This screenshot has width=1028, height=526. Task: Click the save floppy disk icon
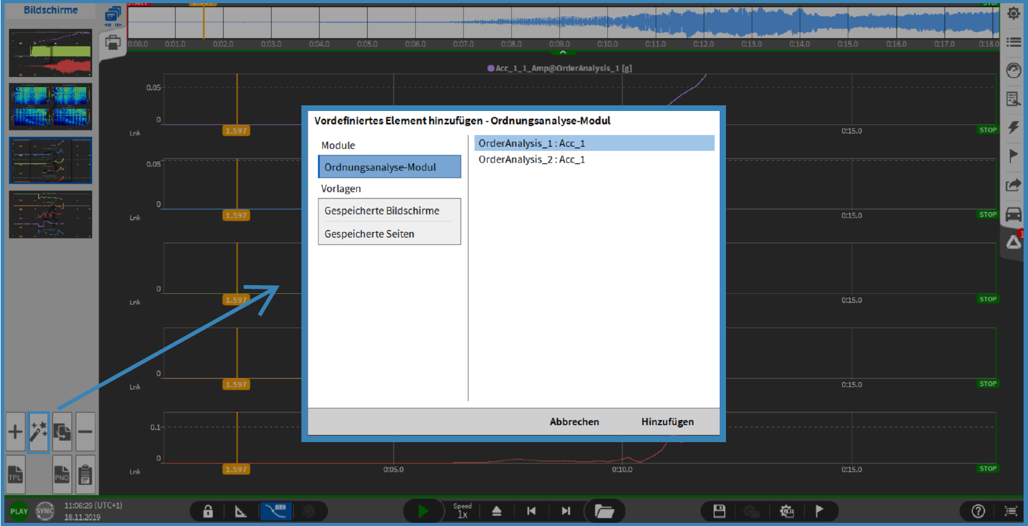pyautogui.click(x=719, y=511)
